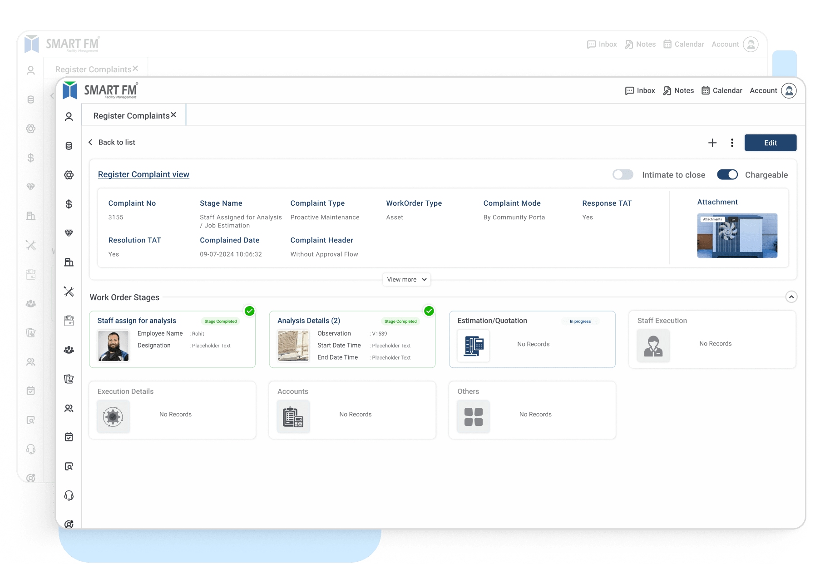This screenshot has width=835, height=564.
Task: Expand the View more section
Action: point(406,279)
